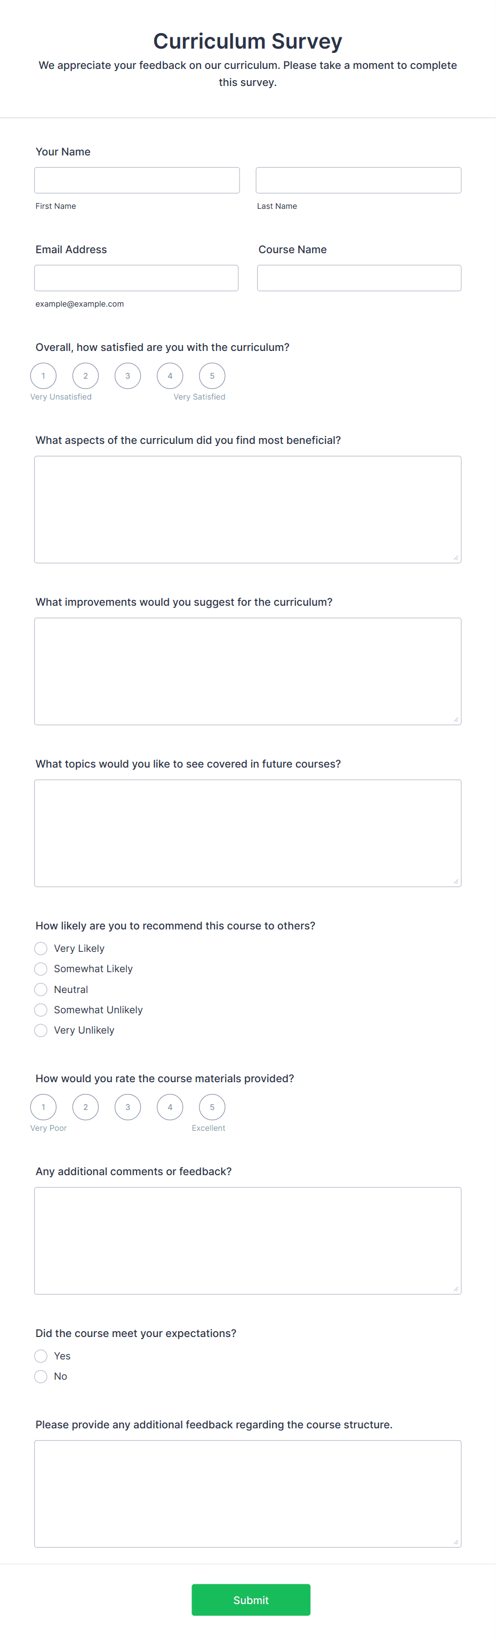Select satisfaction rating 5 Very Satisfied

point(212,376)
